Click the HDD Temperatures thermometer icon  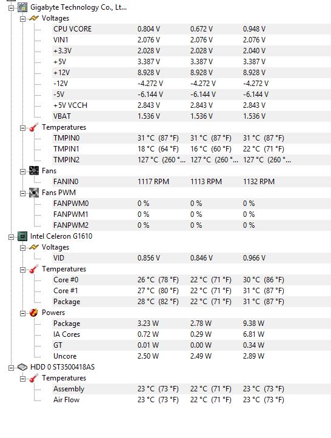[34, 378]
